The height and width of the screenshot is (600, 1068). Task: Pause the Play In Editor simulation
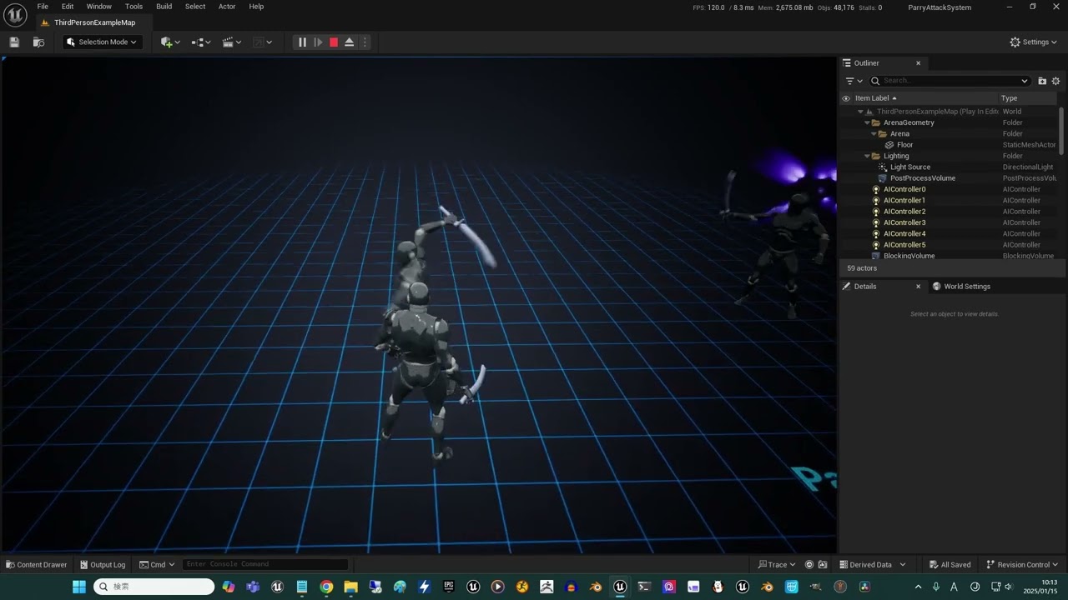click(302, 42)
